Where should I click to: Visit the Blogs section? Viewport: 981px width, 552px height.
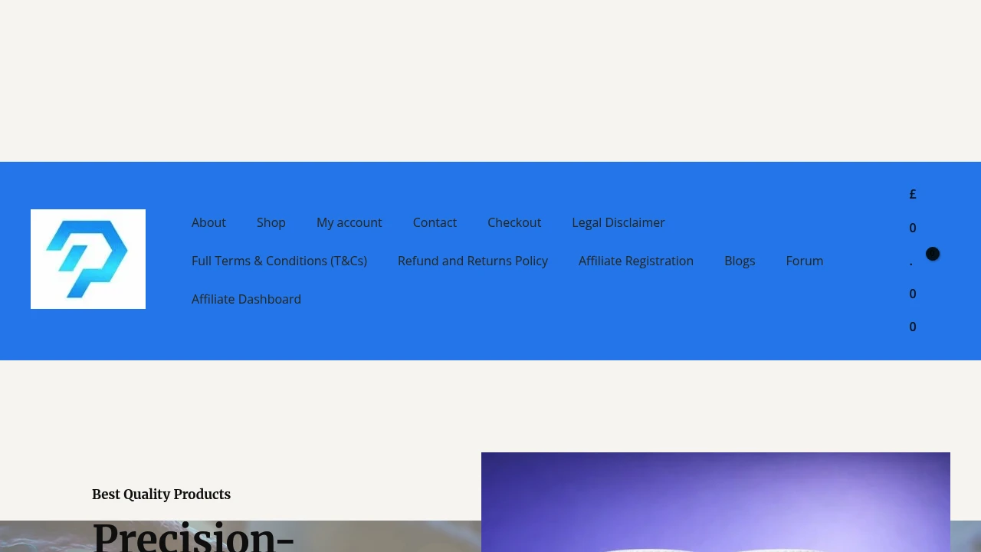(x=740, y=261)
